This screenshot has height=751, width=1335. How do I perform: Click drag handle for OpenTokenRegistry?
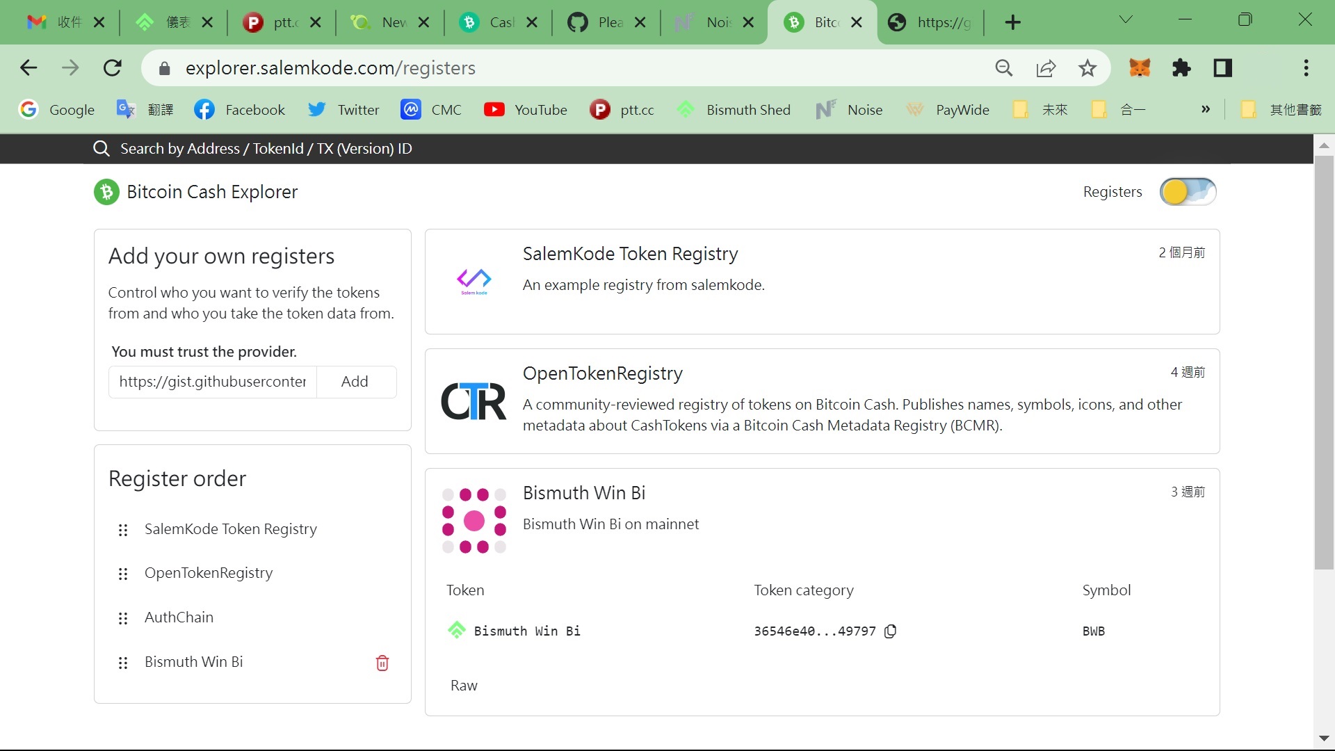coord(123,574)
